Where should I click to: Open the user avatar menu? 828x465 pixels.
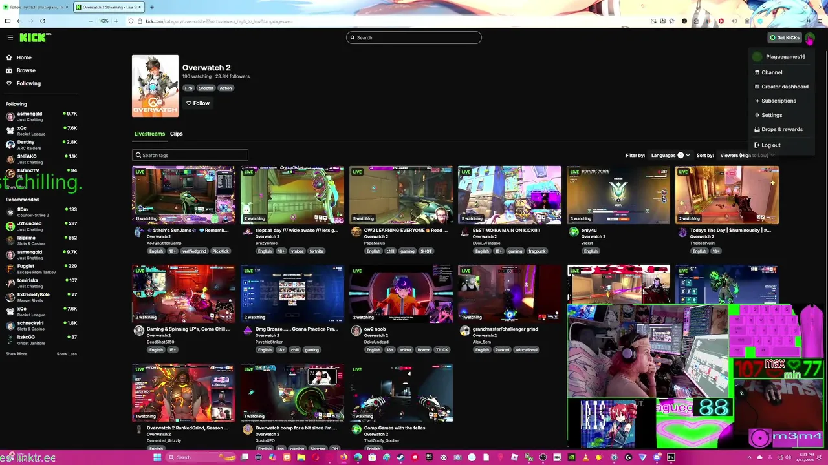(811, 37)
